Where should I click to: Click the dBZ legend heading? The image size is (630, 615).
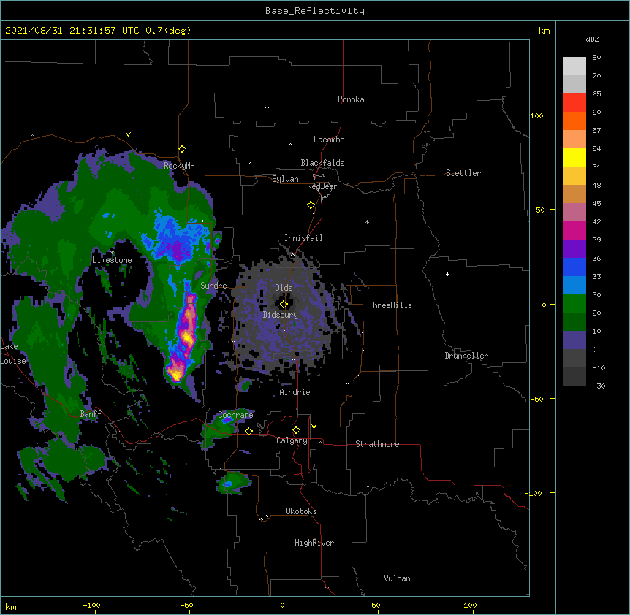click(x=592, y=39)
